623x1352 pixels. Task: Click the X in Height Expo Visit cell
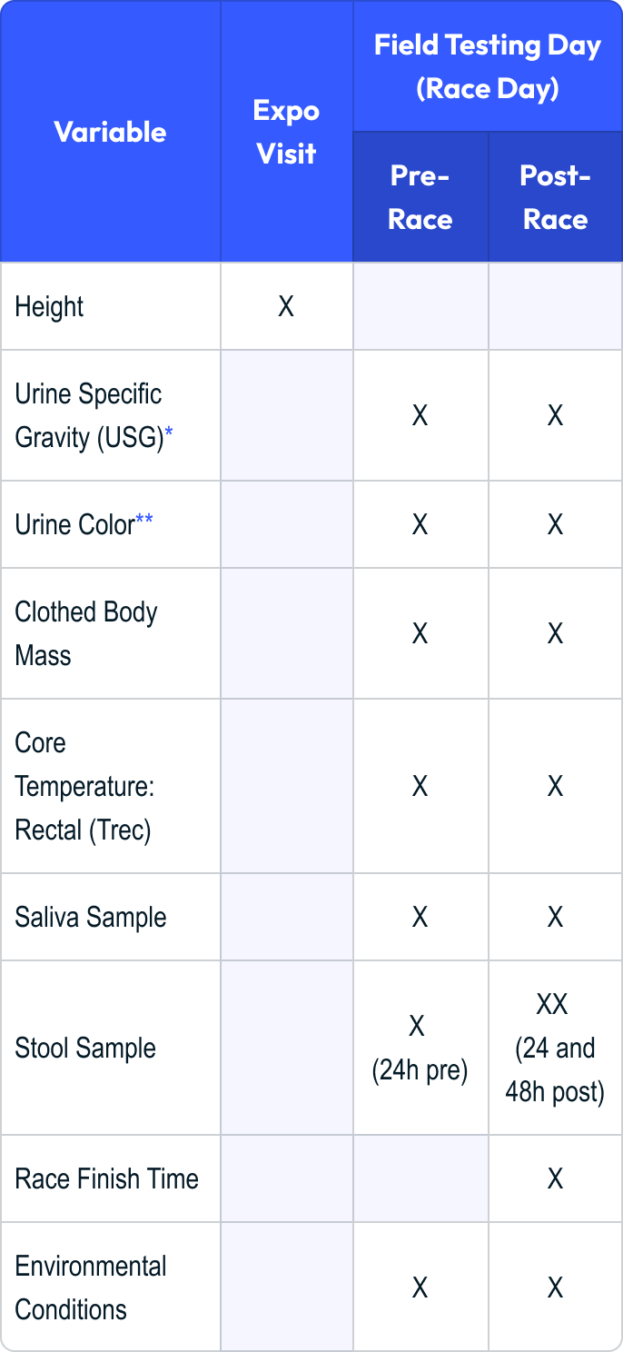[286, 306]
